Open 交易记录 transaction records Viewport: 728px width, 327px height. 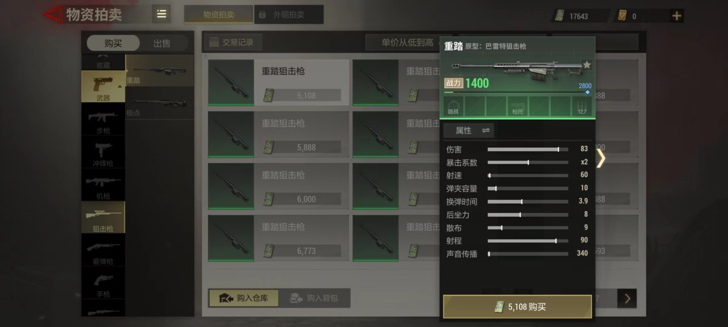click(232, 42)
